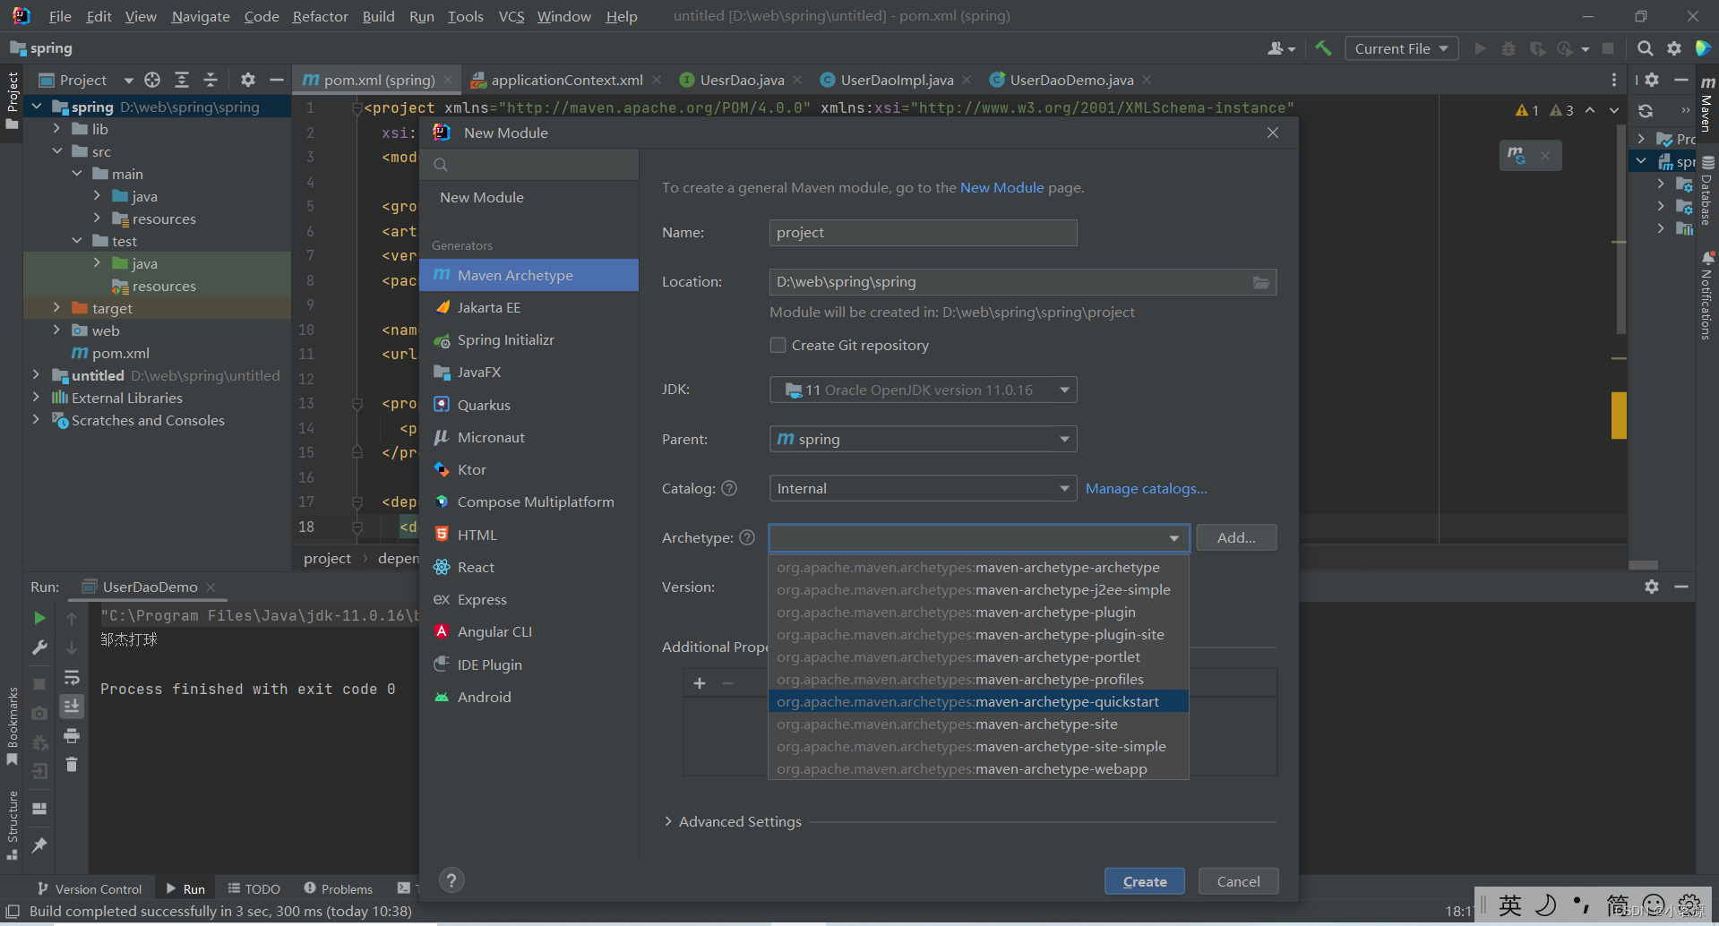Open the New Module help button
The width and height of the screenshot is (1719, 926).
pyautogui.click(x=451, y=880)
